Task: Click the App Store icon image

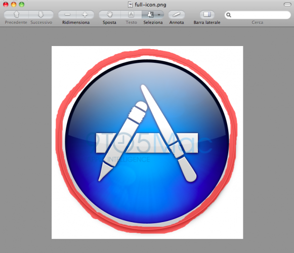Action: point(147,142)
